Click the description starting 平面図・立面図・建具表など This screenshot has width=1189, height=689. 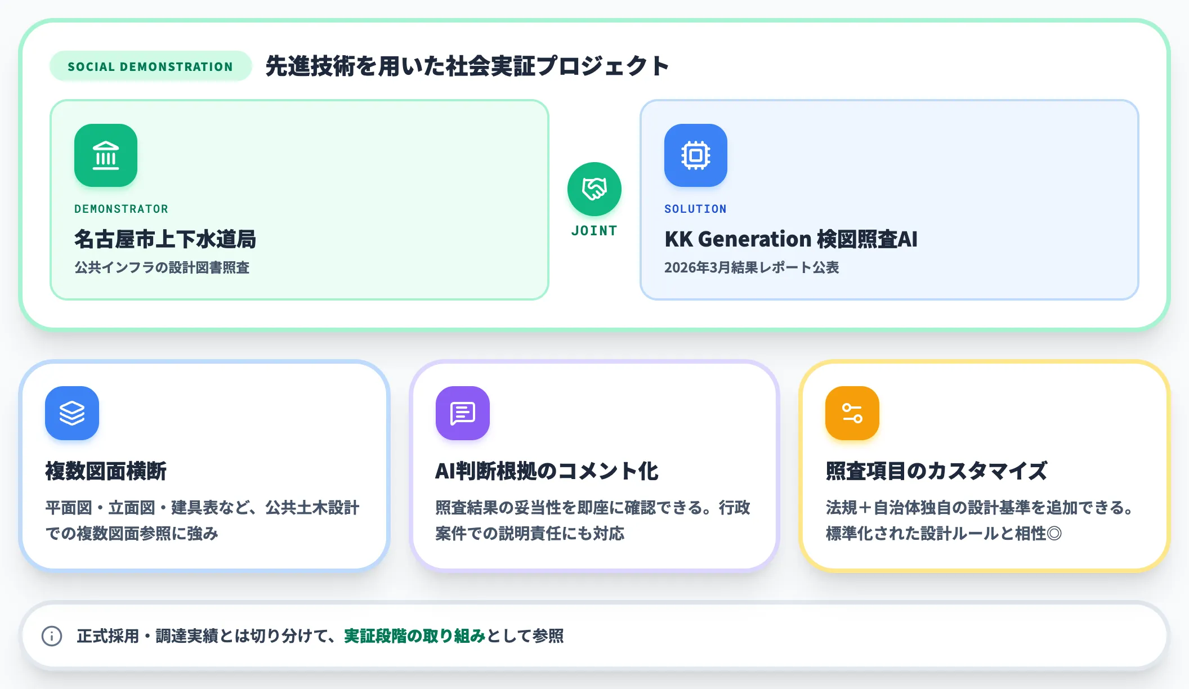point(202,520)
